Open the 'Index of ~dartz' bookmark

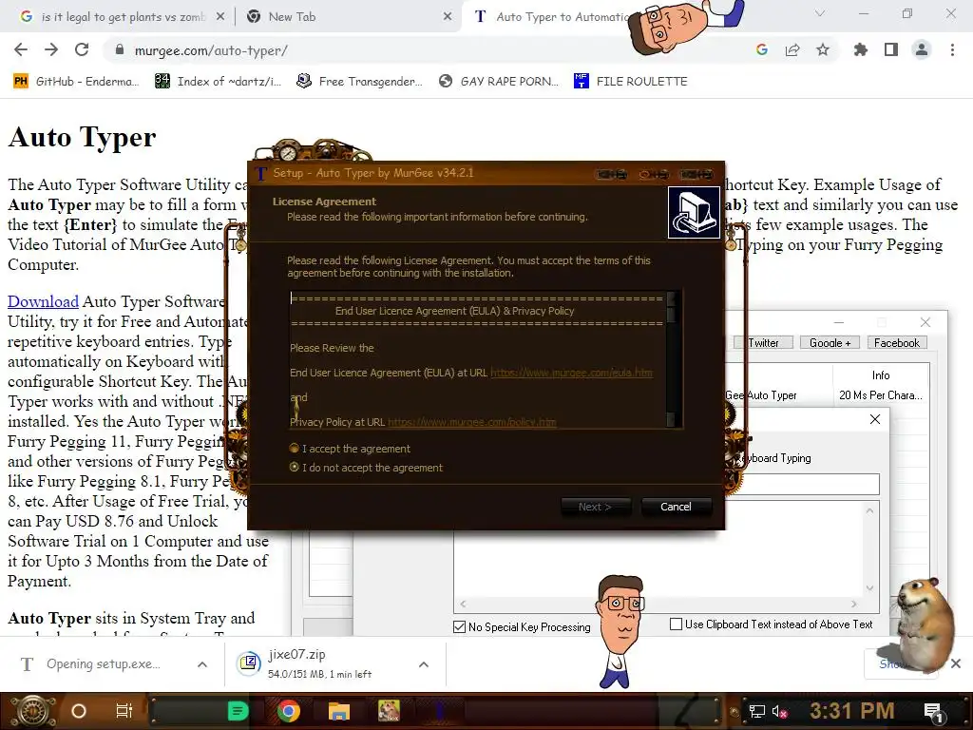coord(219,82)
